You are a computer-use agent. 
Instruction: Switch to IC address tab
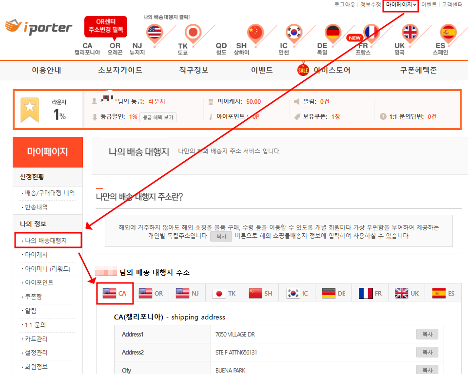[297, 294]
